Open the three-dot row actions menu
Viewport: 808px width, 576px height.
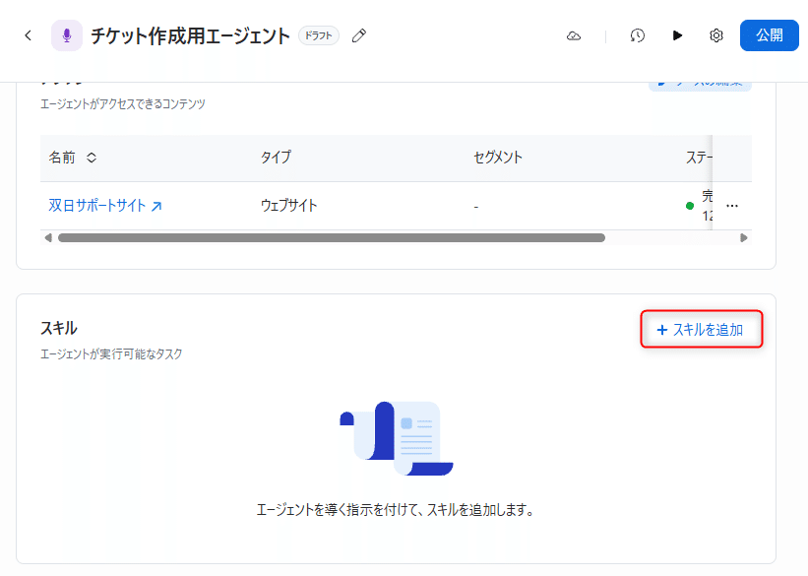[730, 206]
